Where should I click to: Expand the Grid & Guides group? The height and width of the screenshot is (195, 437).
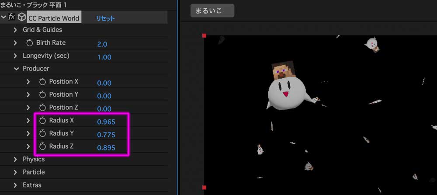tap(16, 30)
